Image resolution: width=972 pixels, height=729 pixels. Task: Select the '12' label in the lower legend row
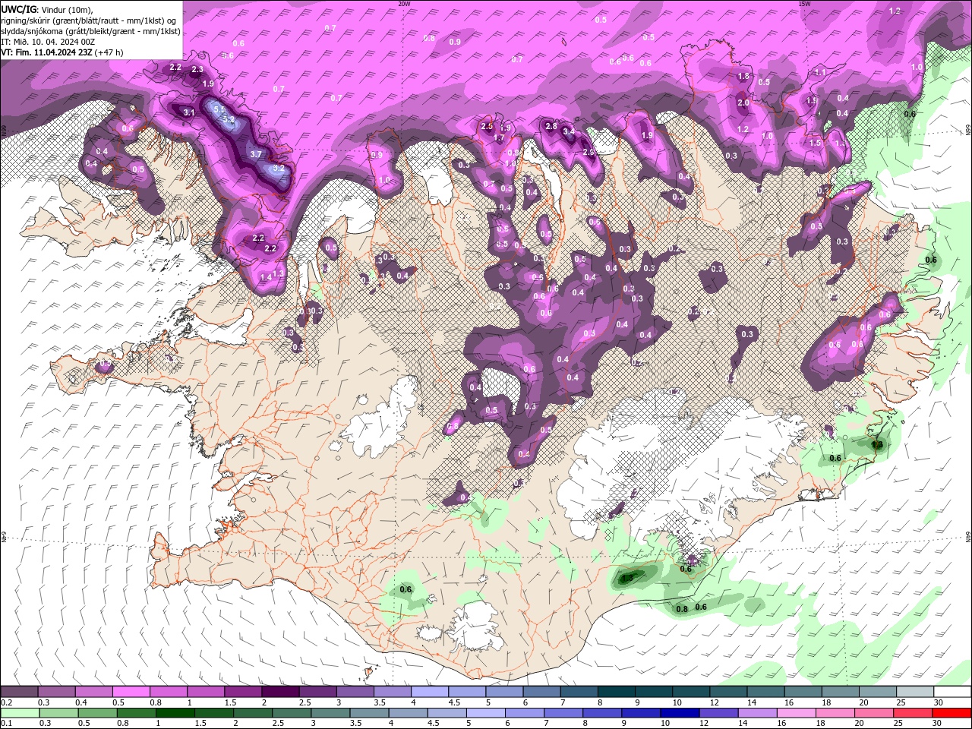[704, 723]
